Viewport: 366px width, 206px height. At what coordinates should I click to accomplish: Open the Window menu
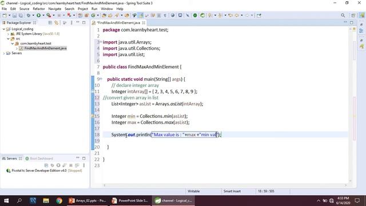107,9
